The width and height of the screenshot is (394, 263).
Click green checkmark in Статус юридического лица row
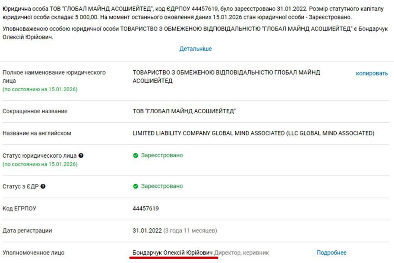136,156
